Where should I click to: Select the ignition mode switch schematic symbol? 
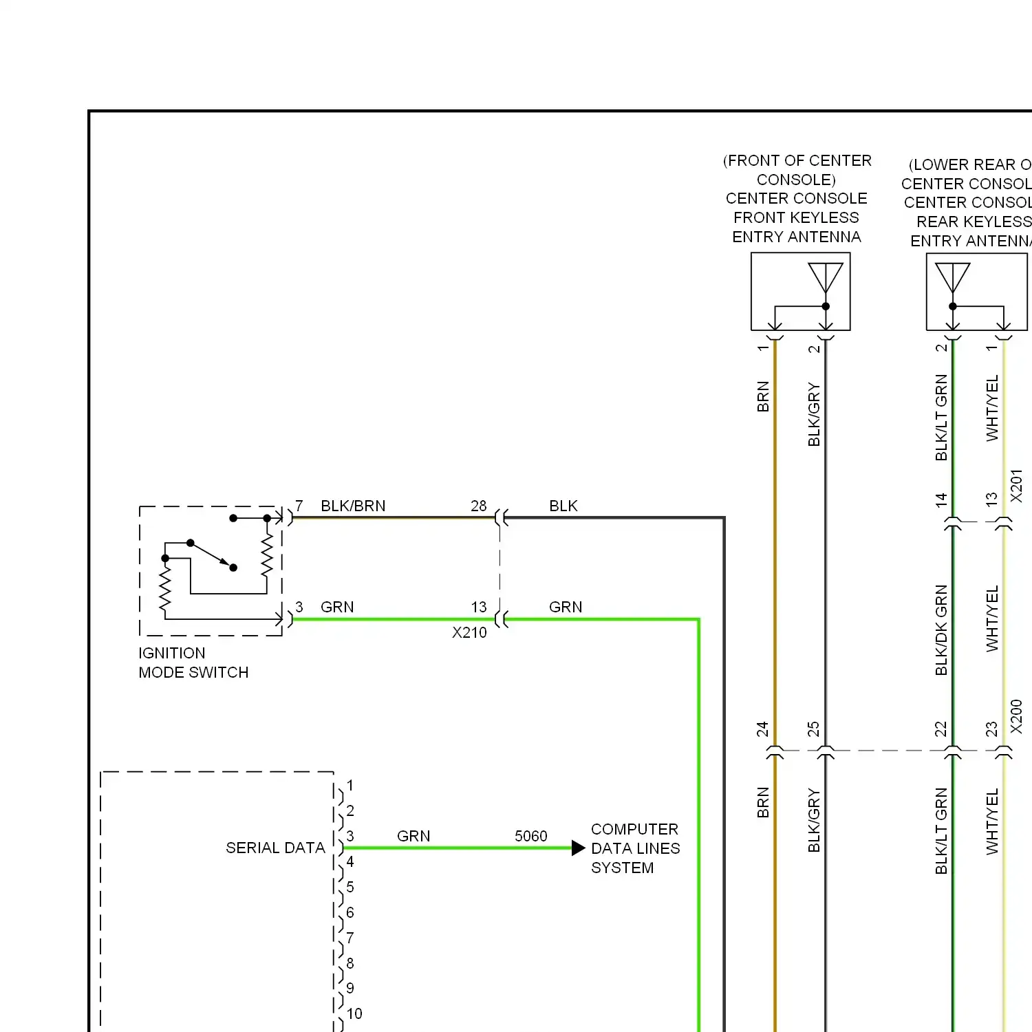pyautogui.click(x=211, y=571)
